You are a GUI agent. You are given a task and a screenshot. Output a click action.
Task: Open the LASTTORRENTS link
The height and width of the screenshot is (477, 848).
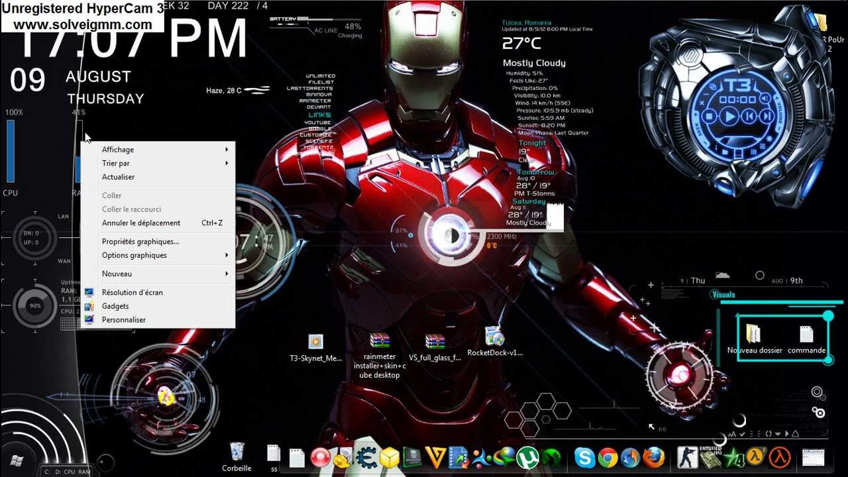310,88
